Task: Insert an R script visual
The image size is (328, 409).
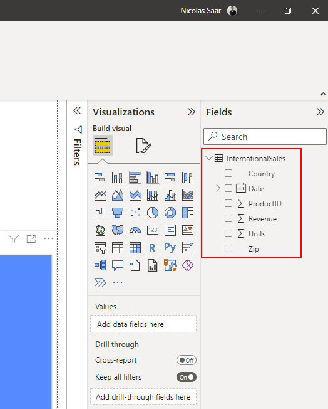Action: [153, 248]
